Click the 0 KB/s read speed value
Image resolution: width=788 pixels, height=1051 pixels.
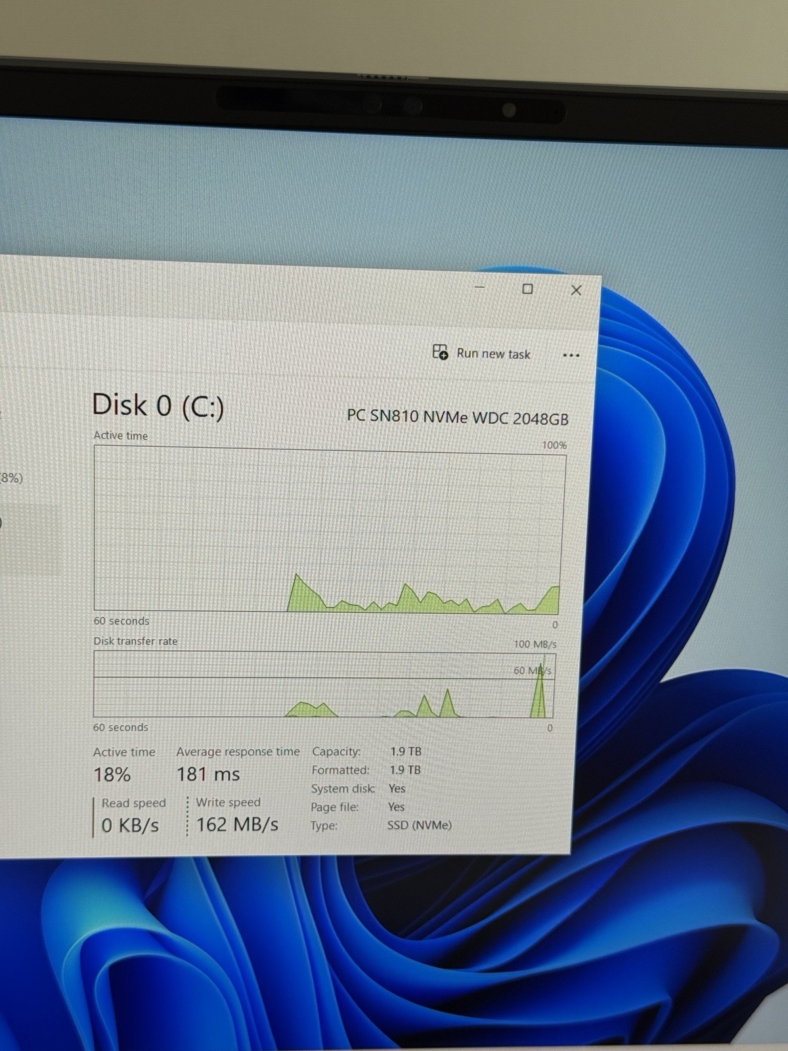tap(130, 825)
